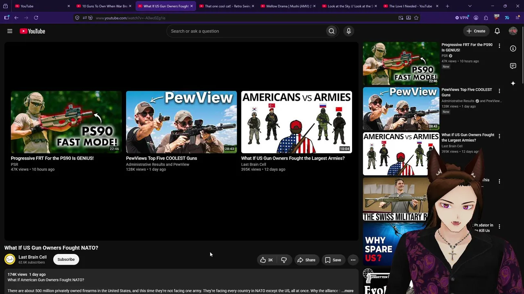Open the browser application menu icon

click(517, 18)
